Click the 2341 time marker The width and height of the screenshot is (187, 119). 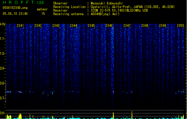click(x=20, y=26)
